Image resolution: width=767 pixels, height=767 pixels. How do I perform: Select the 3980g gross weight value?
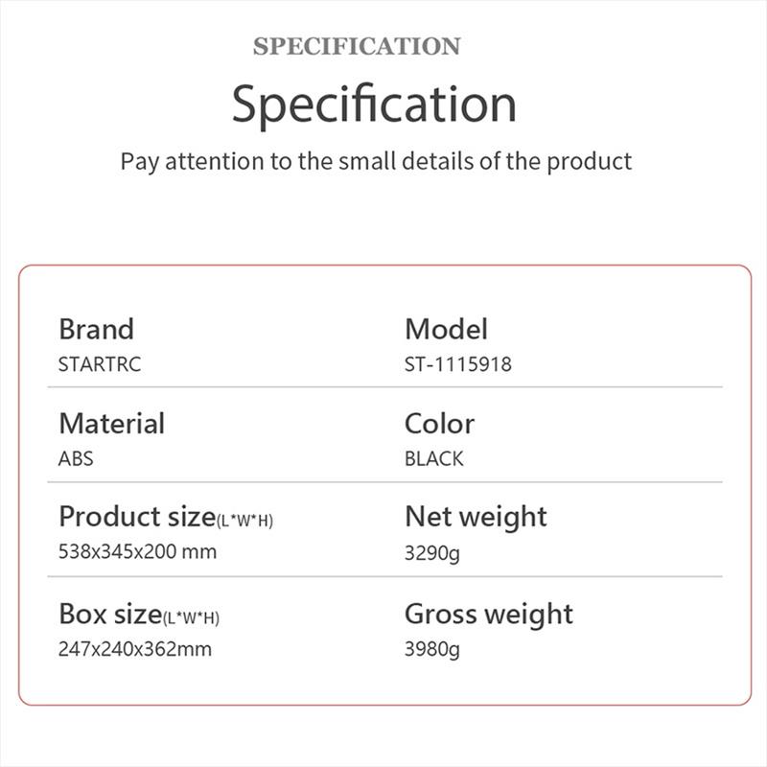432,650
